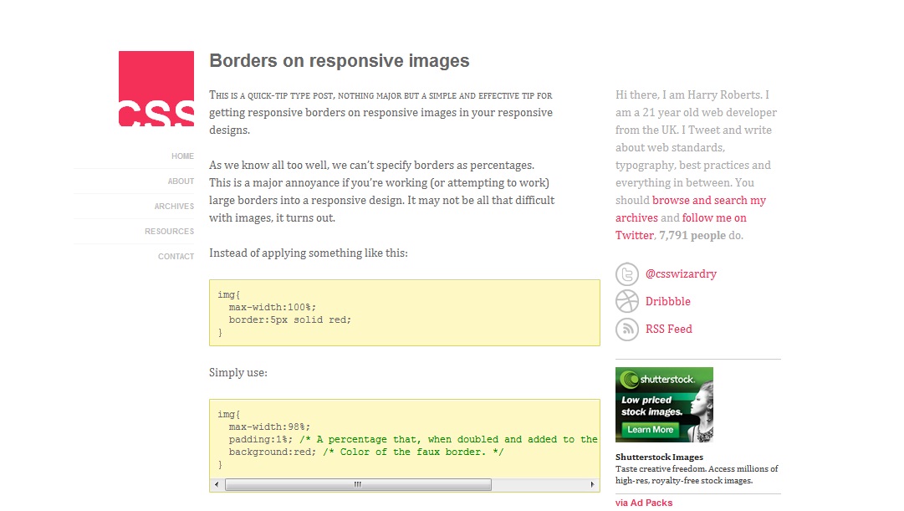
Task: Open the Contact page link
Action: click(176, 257)
